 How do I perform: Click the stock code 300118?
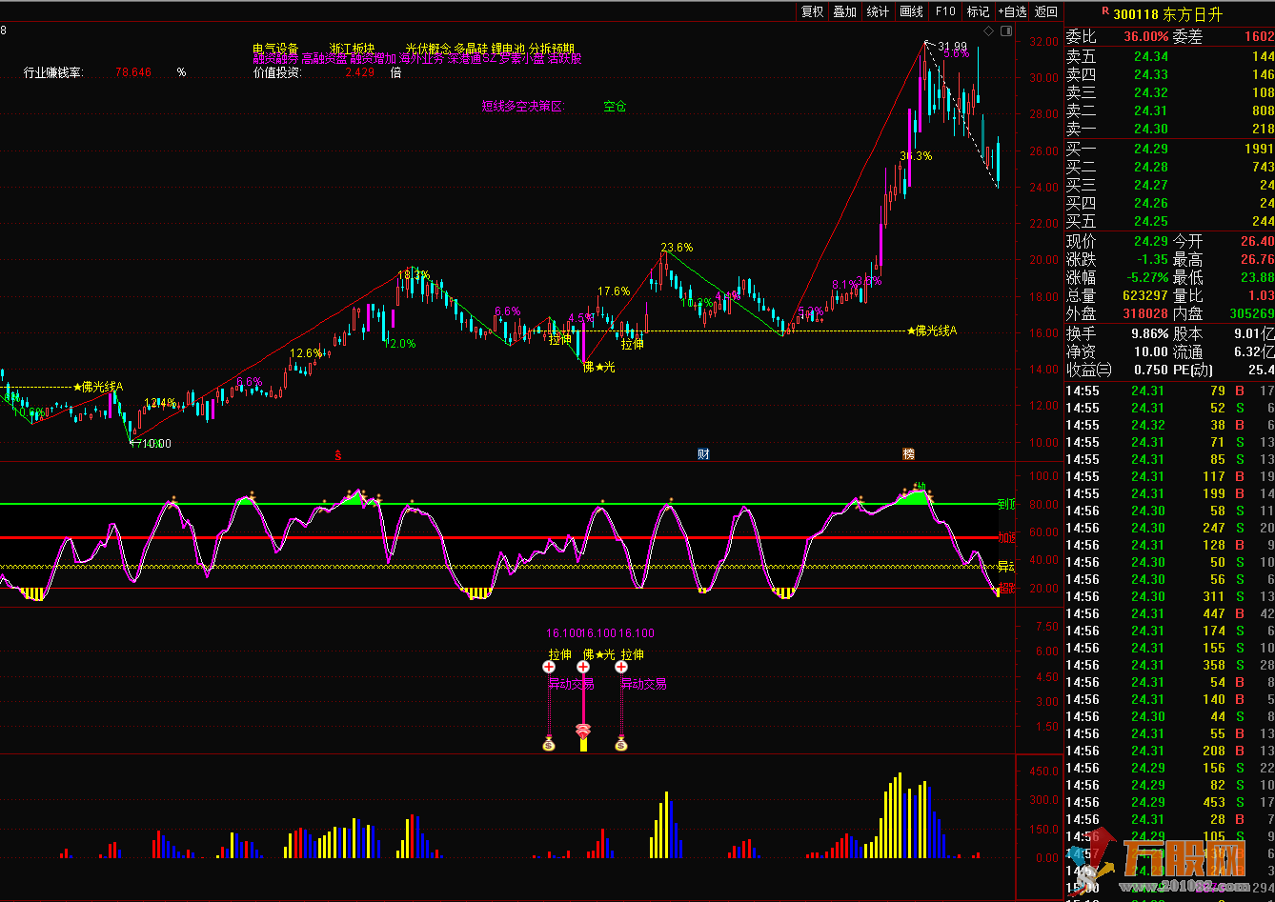coord(1136,14)
